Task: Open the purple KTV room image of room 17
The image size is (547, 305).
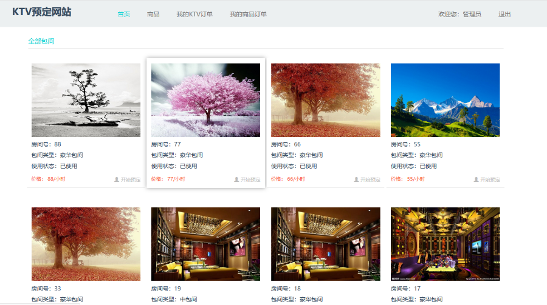Action: [x=445, y=244]
